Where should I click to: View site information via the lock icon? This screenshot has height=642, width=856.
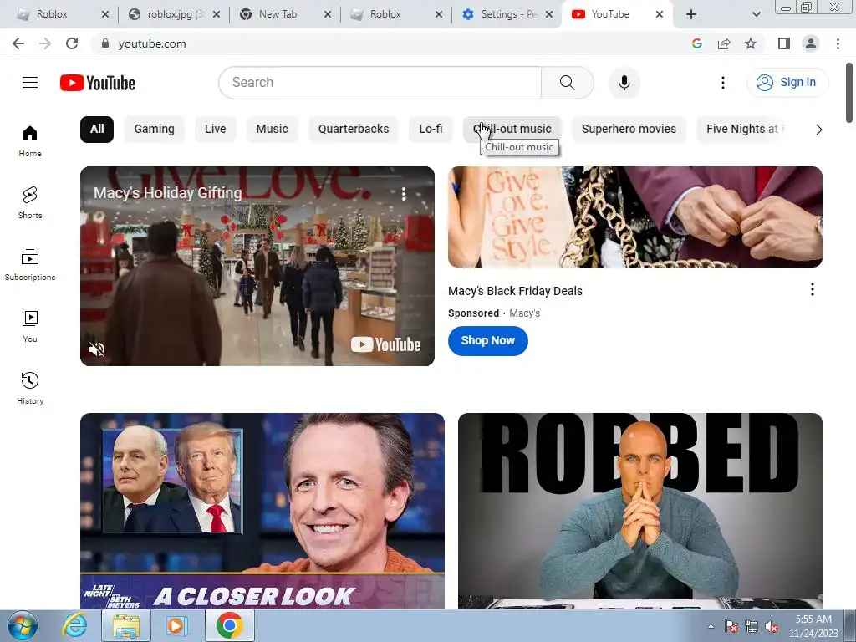tap(105, 43)
